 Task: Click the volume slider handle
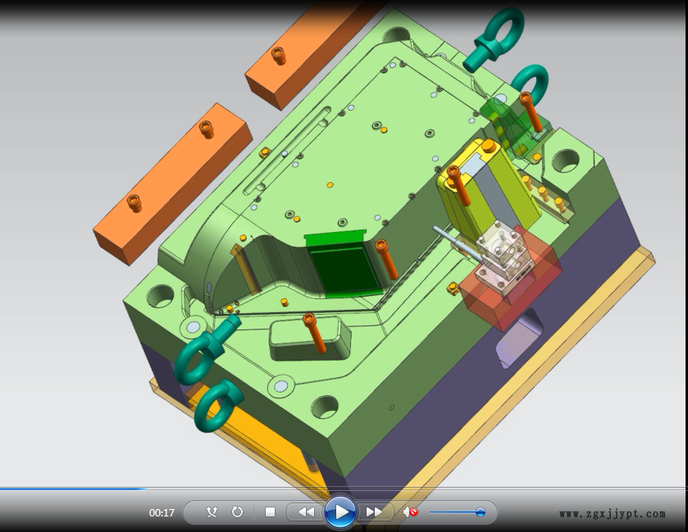[x=481, y=512]
